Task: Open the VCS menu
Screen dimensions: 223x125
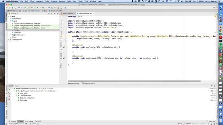Action: [x=86, y=1]
